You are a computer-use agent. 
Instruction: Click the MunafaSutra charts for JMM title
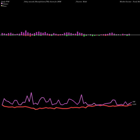pyautogui.click(x=43, y=2)
